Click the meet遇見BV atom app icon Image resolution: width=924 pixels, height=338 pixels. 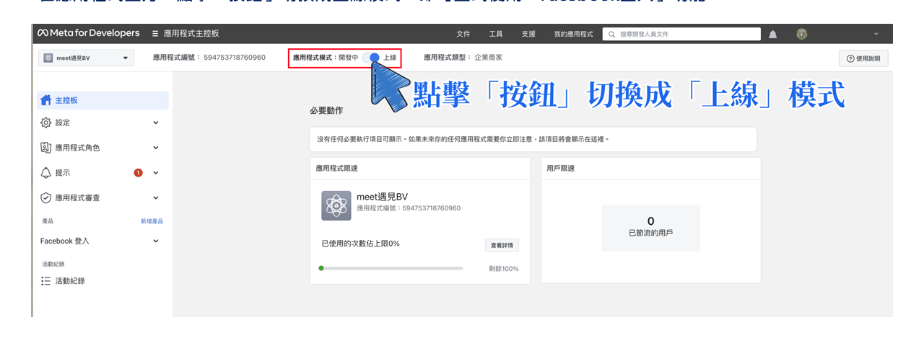tap(336, 205)
